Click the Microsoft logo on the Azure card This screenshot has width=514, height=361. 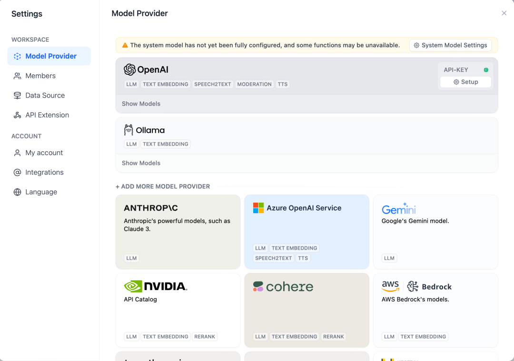[258, 208]
